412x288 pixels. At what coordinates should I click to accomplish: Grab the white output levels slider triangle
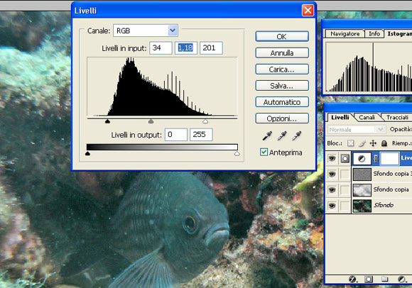click(237, 153)
